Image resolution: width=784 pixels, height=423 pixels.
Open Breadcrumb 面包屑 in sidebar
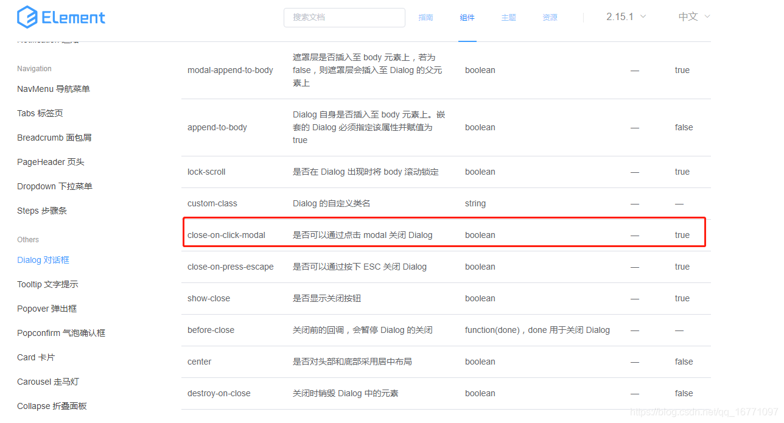click(54, 138)
